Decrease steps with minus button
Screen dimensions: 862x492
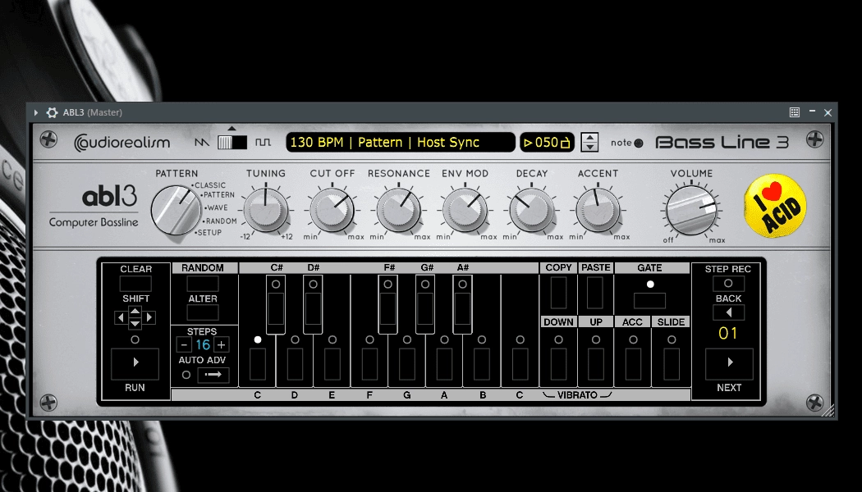click(x=184, y=345)
